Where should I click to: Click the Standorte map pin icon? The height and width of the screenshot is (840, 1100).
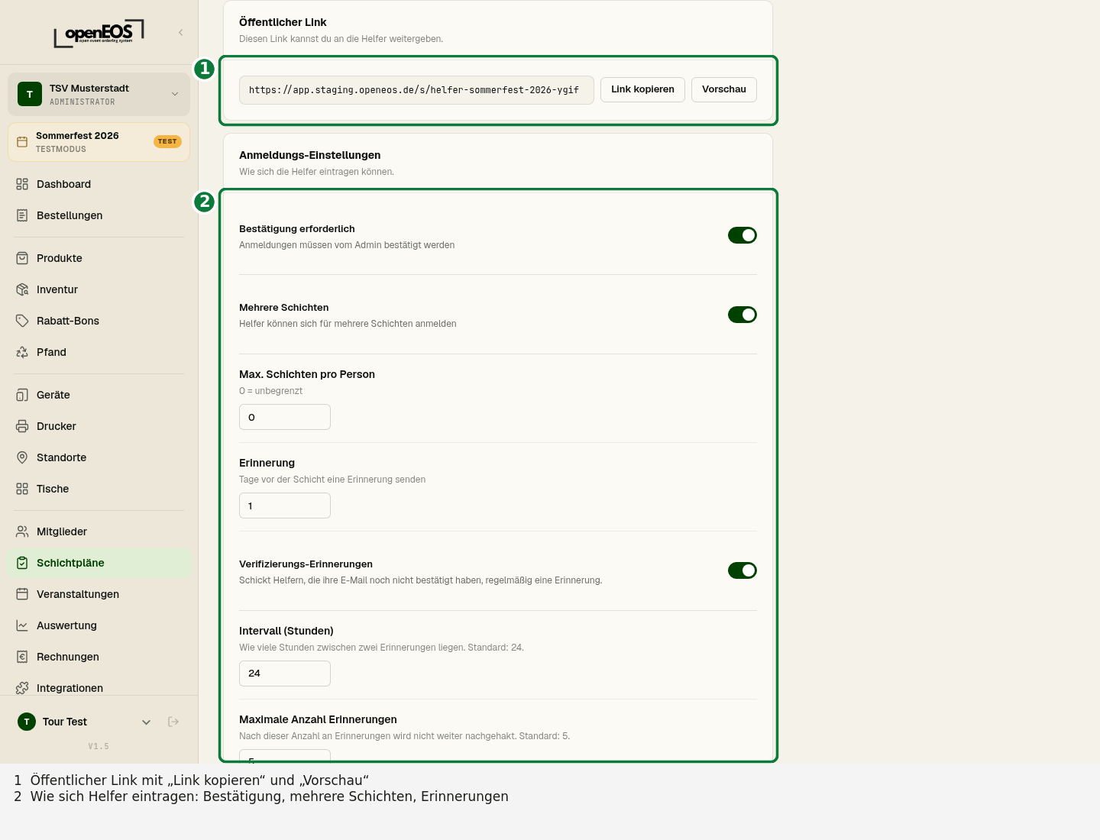pyautogui.click(x=22, y=457)
